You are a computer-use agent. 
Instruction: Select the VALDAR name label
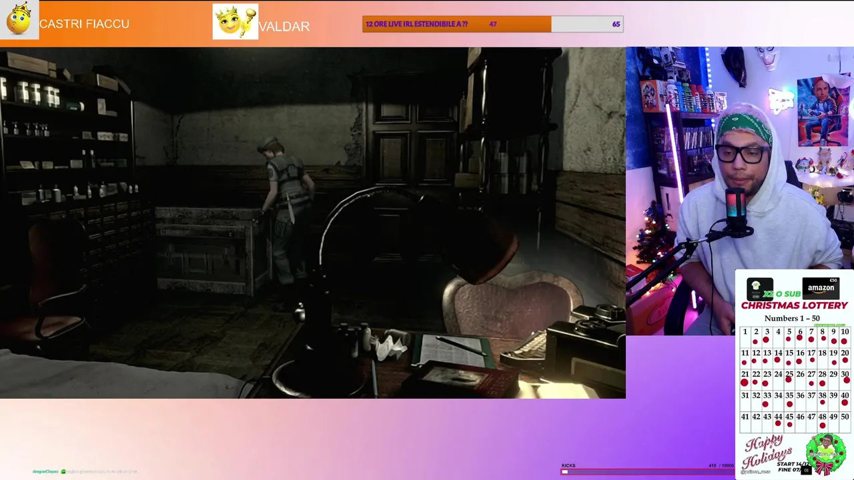[x=284, y=27]
